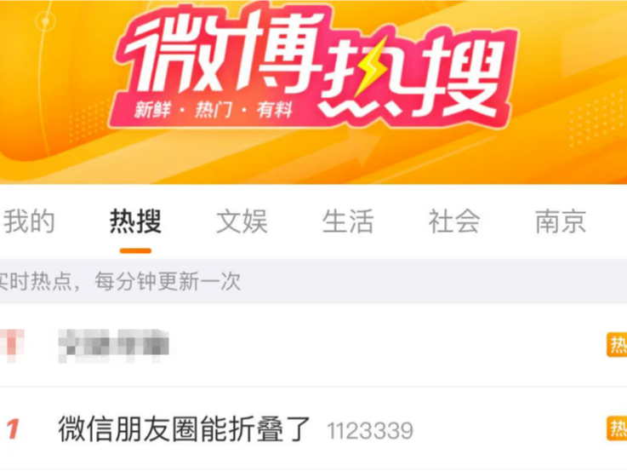The width and height of the screenshot is (627, 471).
Task: Open the 文娱 tab
Action: (x=242, y=221)
